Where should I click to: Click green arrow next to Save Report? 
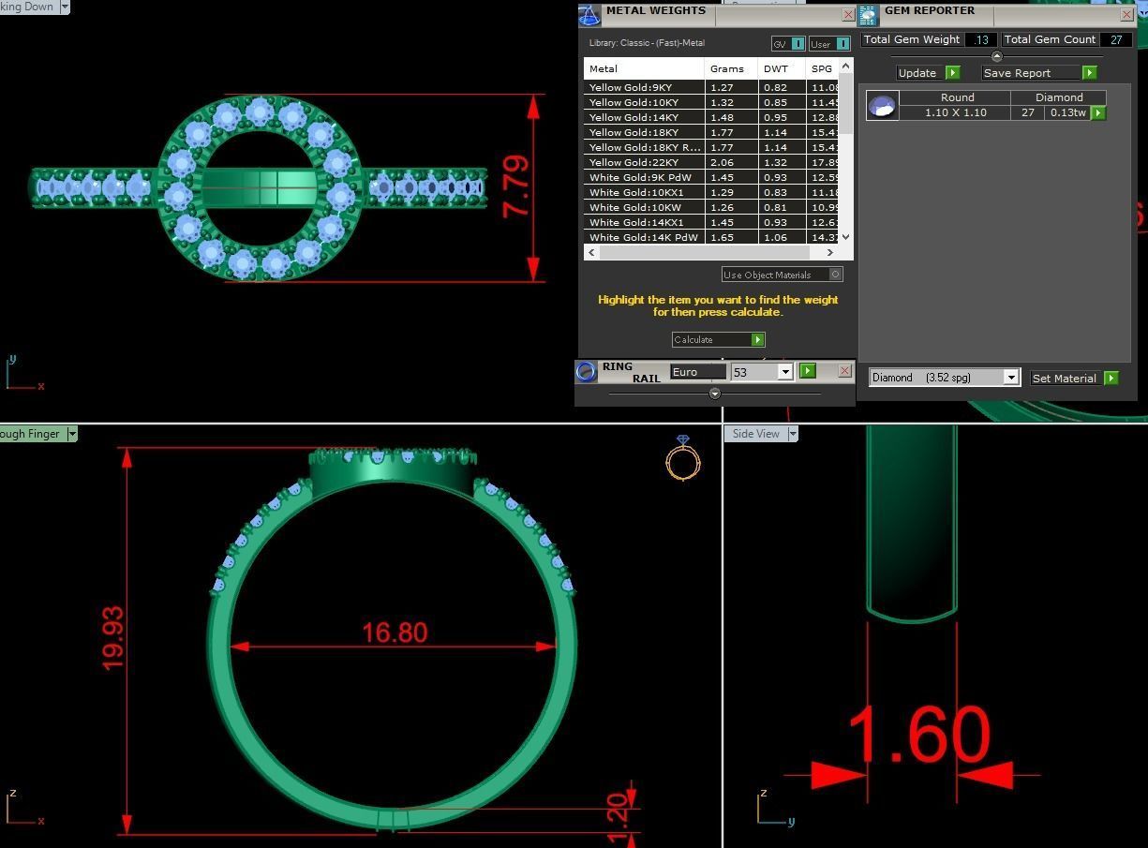tap(1089, 73)
